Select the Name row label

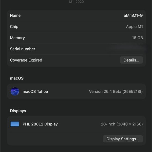pyautogui.click(x=15, y=15)
